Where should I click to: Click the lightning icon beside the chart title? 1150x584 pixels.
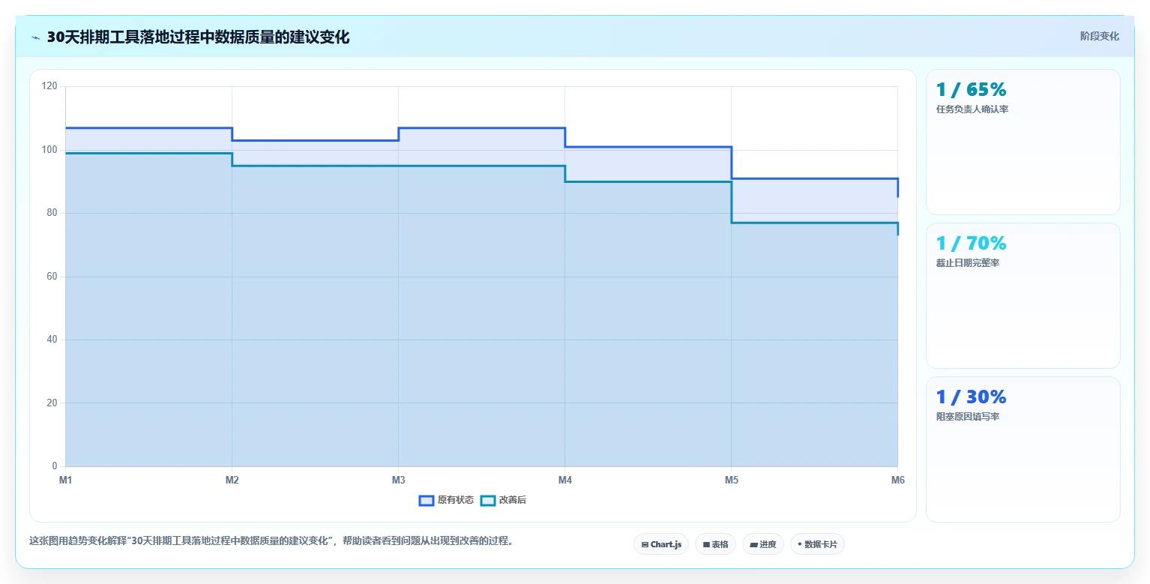pyautogui.click(x=35, y=37)
